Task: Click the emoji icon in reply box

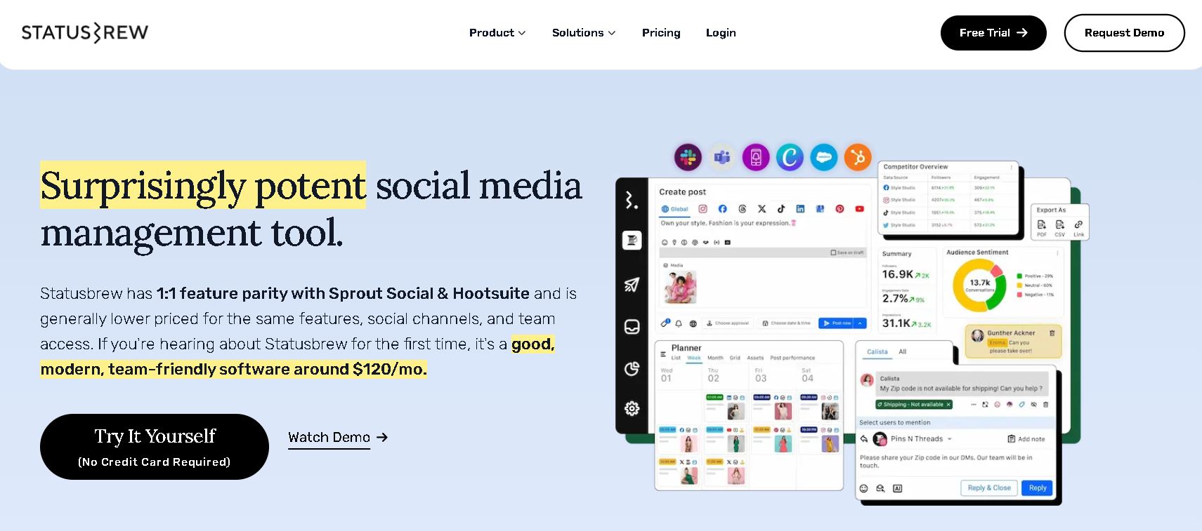Action: click(864, 488)
